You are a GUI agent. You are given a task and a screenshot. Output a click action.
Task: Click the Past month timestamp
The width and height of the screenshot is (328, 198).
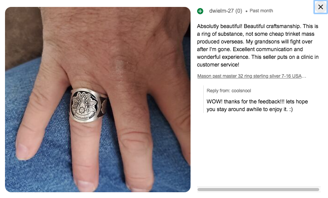[261, 11]
